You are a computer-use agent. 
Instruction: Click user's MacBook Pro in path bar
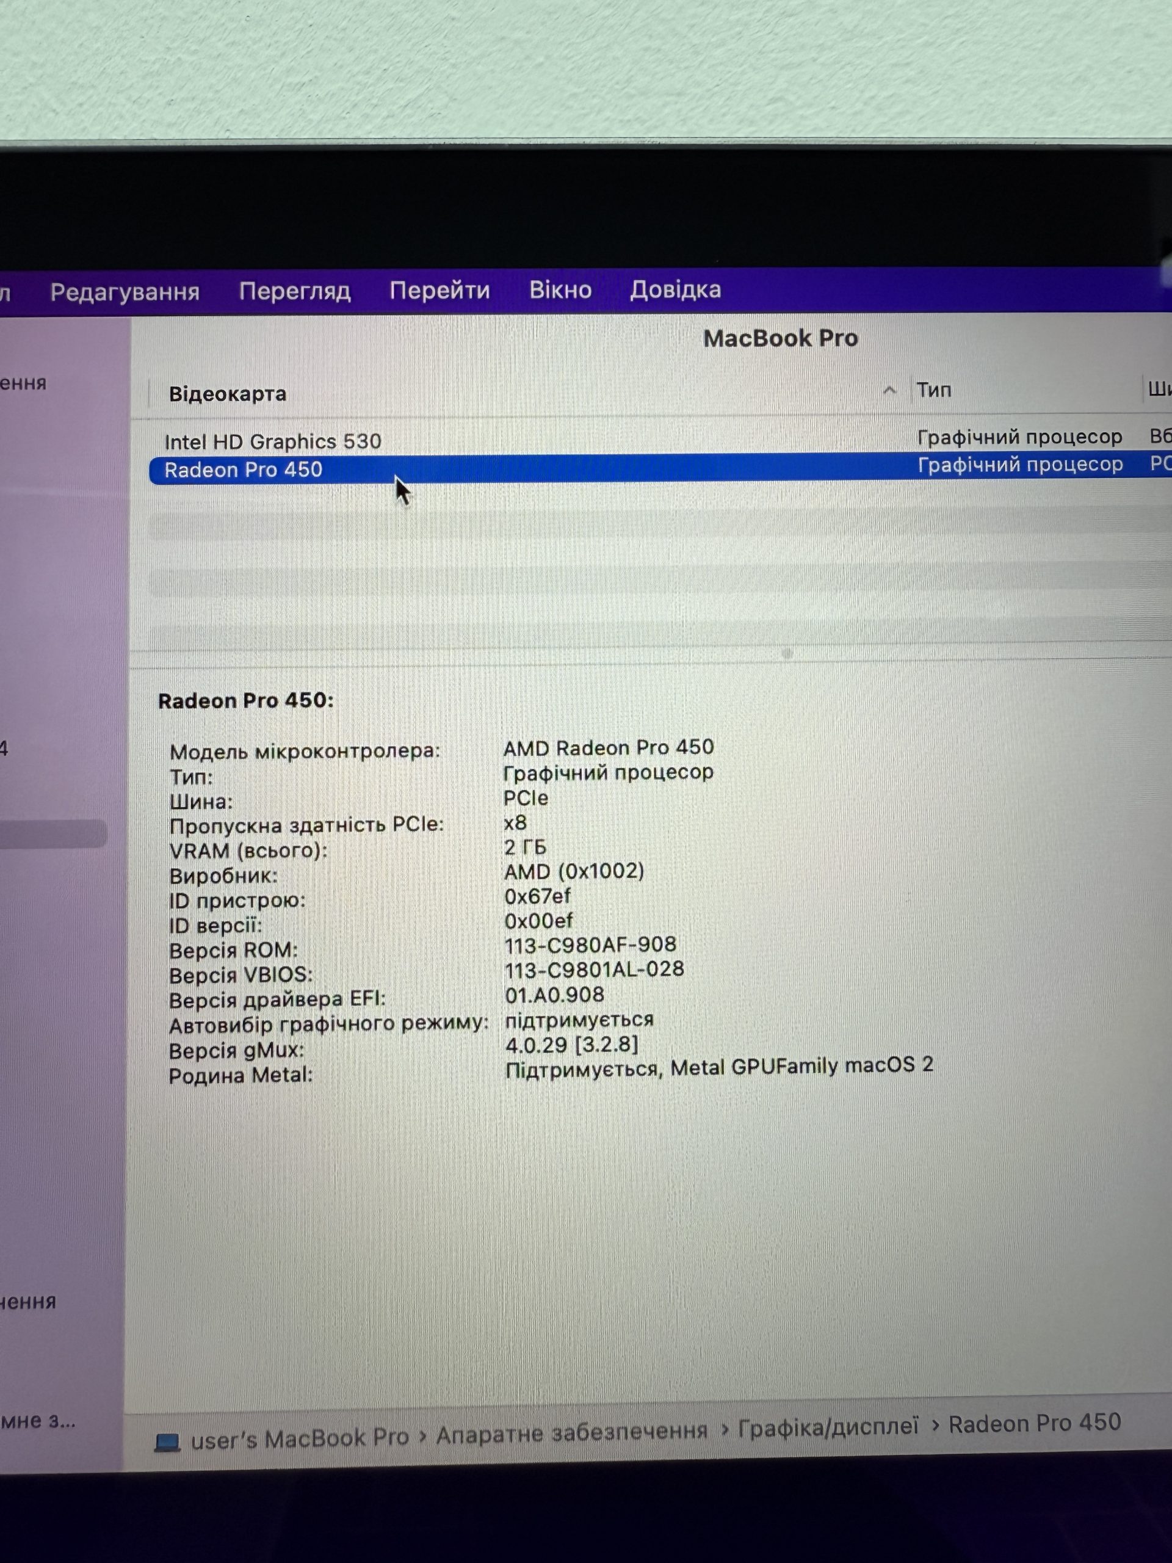pos(300,1437)
